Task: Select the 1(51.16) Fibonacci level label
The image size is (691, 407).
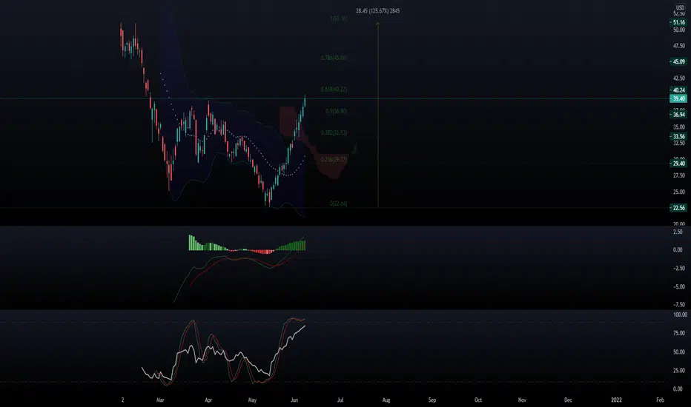Action: (338, 19)
